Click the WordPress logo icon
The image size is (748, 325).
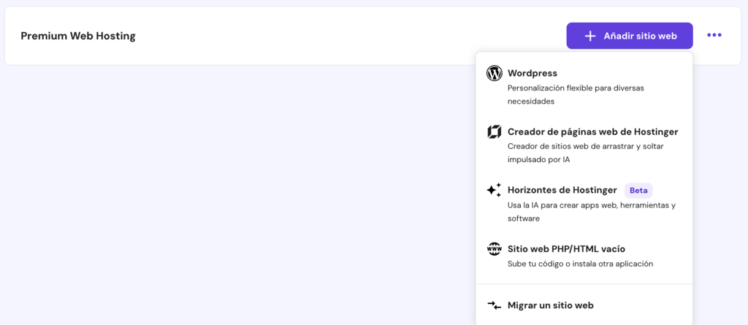tap(495, 73)
